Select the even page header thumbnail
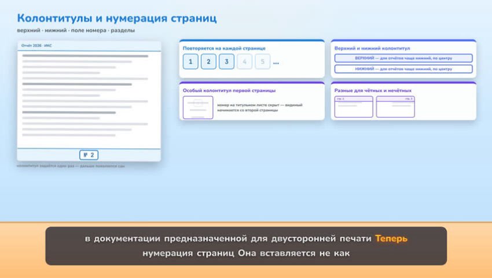 tap(354, 107)
